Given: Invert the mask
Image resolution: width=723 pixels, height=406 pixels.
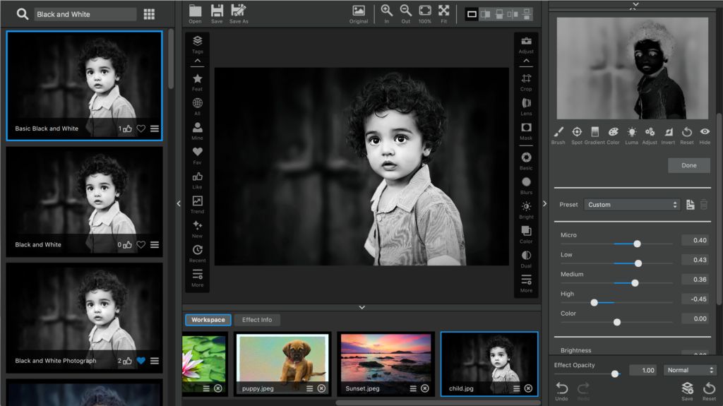Looking at the screenshot, I should 668,136.
